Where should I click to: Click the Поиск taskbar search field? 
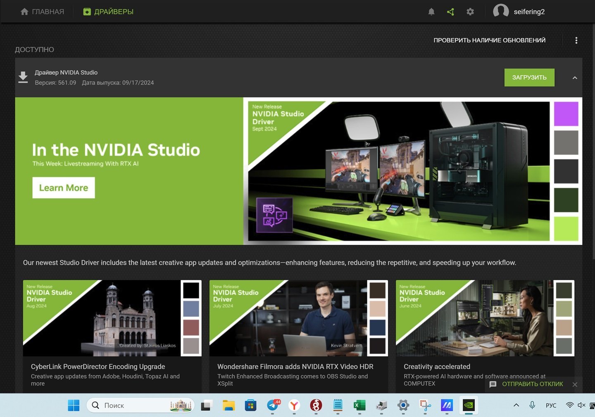click(140, 405)
